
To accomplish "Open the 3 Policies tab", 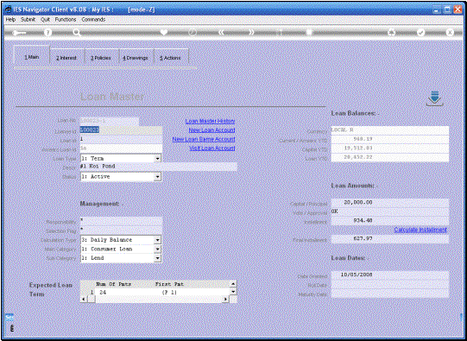I will pos(101,58).
